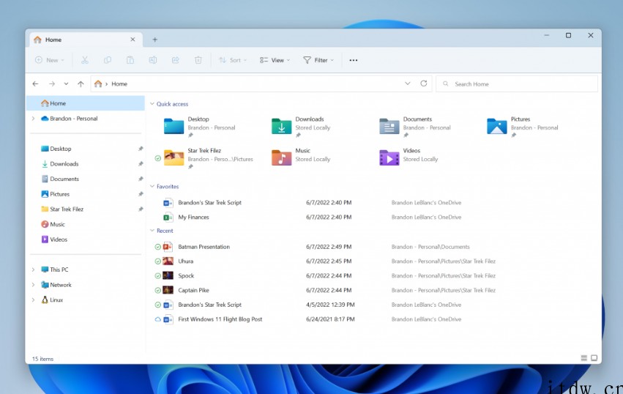The image size is (623, 394).
Task: Open the New item dropdown
Action: pos(50,60)
